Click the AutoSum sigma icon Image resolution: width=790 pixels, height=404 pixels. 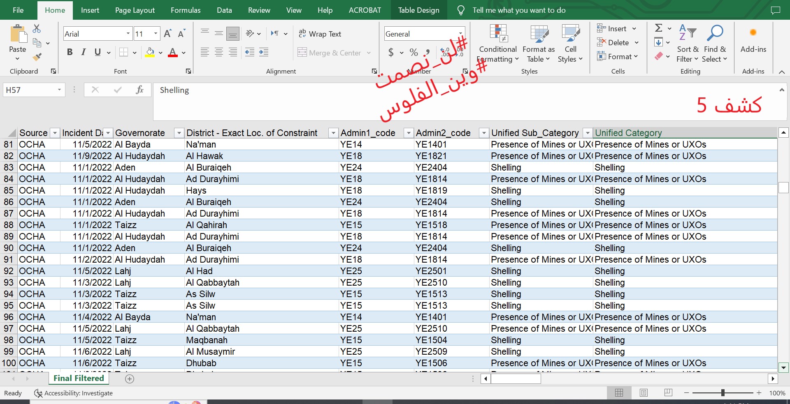pyautogui.click(x=659, y=28)
